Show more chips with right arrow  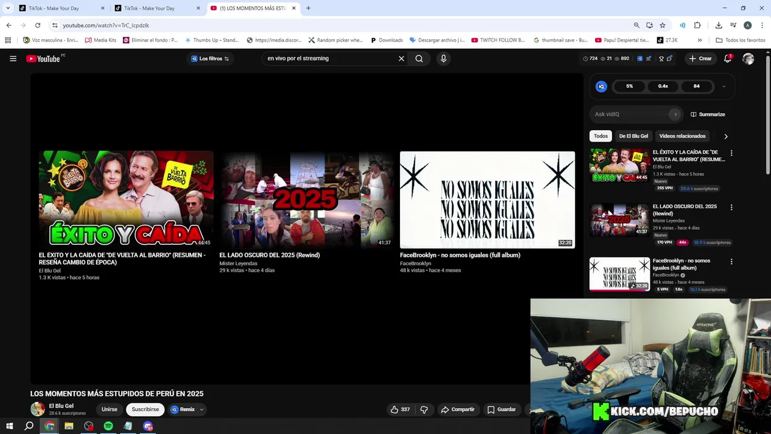click(726, 136)
